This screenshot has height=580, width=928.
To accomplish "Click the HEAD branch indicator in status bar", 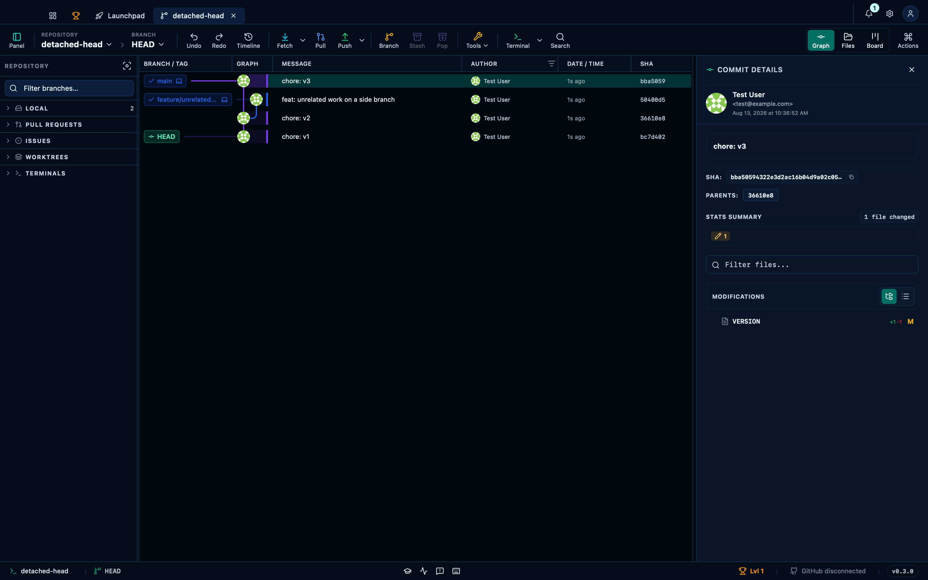I will click(107, 571).
